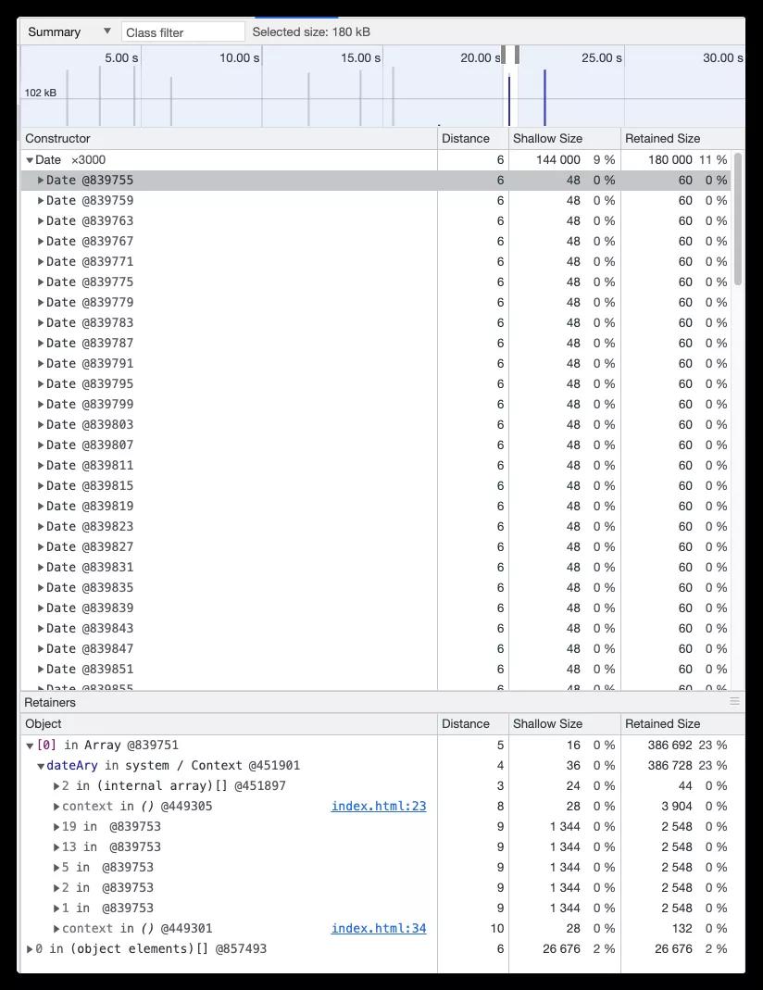Viewport: 763px width, 990px height.
Task: Expand Date @839755 row
Action: coord(41,181)
